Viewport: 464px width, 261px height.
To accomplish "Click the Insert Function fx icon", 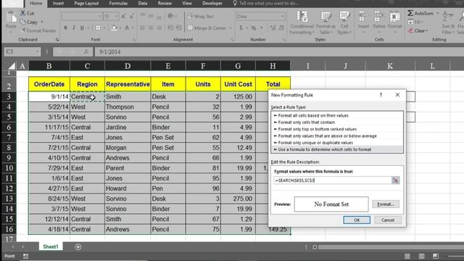I will click(86, 51).
